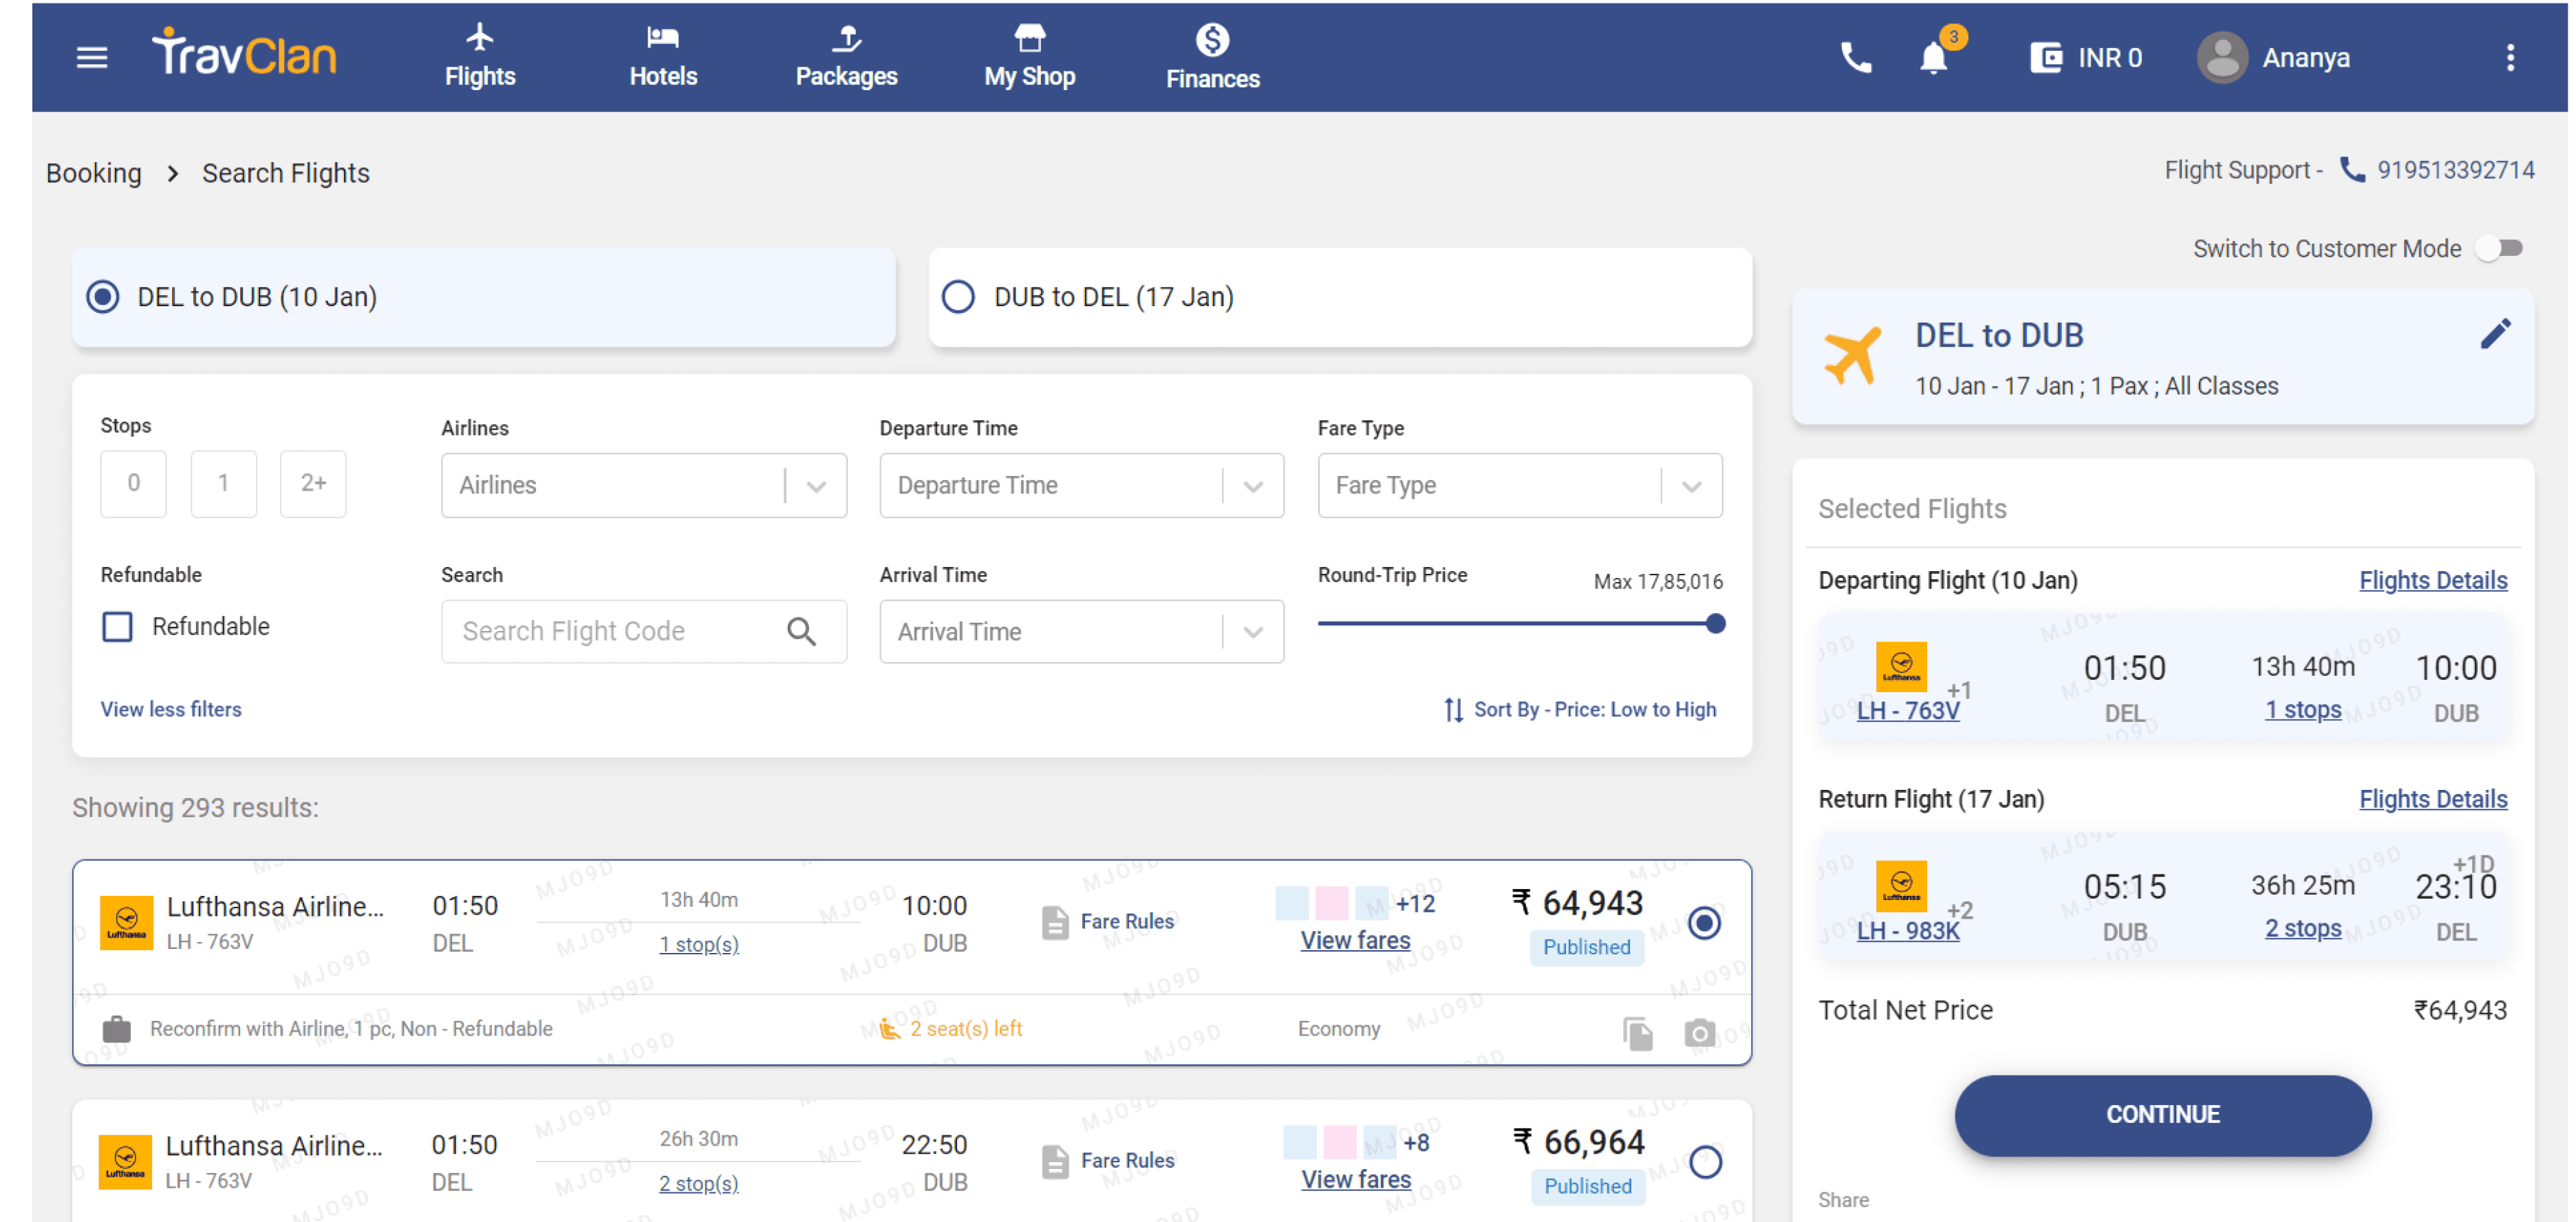This screenshot has height=1222, width=2576.
Task: Click the Fare Rules document icon for the ₹64,943 flight
Action: click(1054, 922)
